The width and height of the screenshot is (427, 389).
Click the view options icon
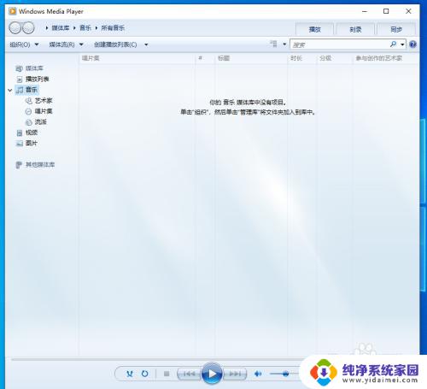point(273,44)
